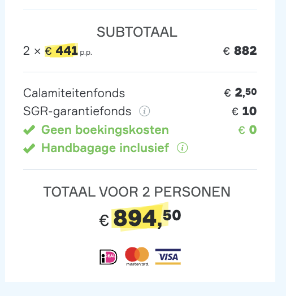Open the Handbagage inclusief info icon
The width and height of the screenshot is (286, 296).
click(183, 147)
